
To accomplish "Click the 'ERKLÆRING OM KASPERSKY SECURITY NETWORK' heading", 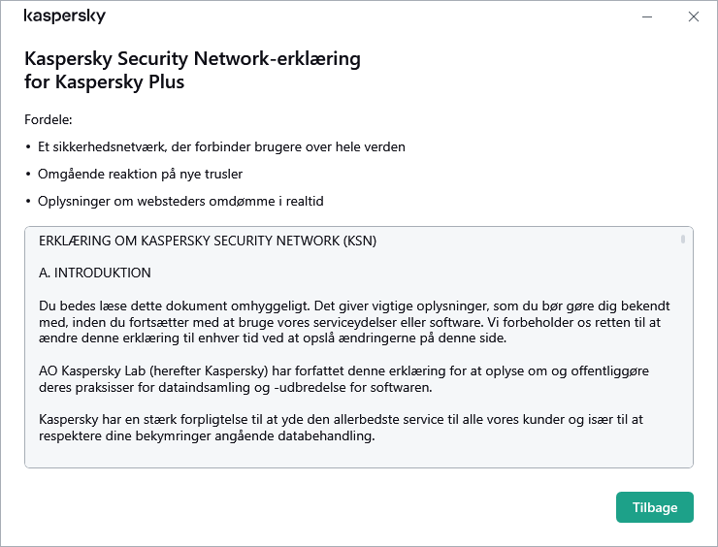I will pos(208,241).
